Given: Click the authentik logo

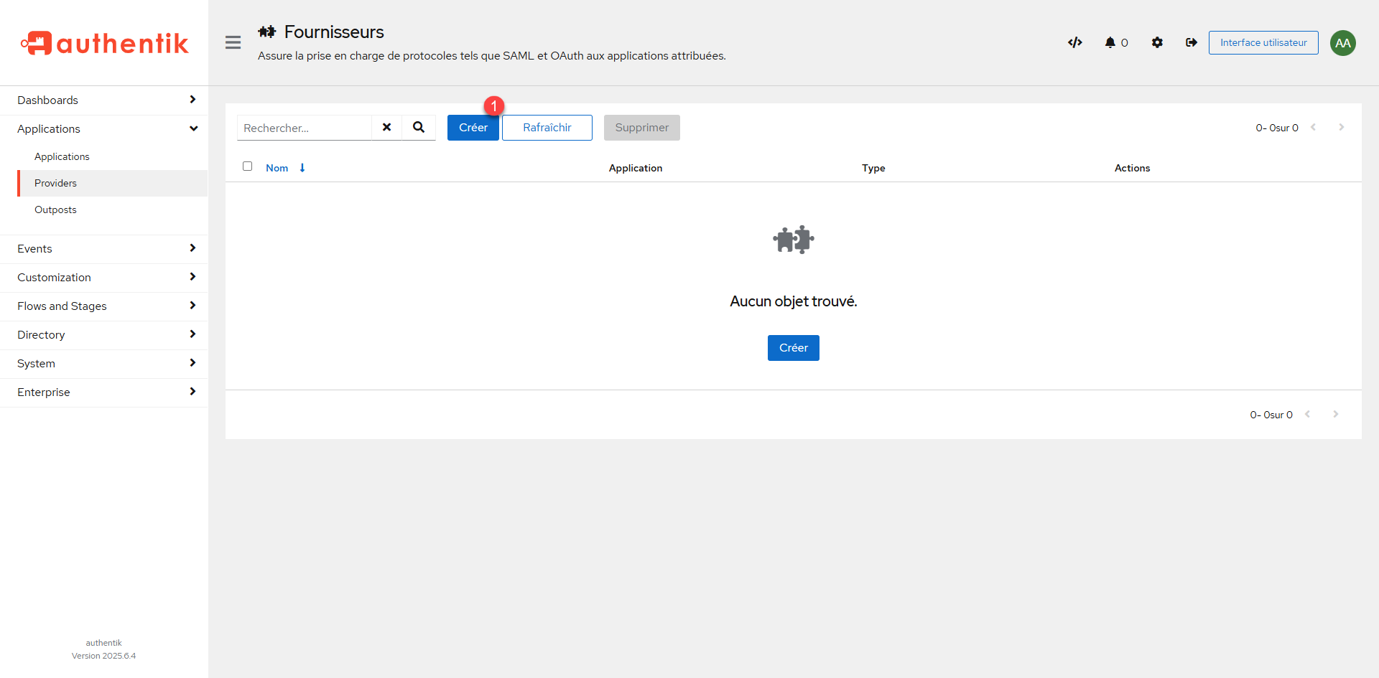Looking at the screenshot, I should (x=105, y=43).
